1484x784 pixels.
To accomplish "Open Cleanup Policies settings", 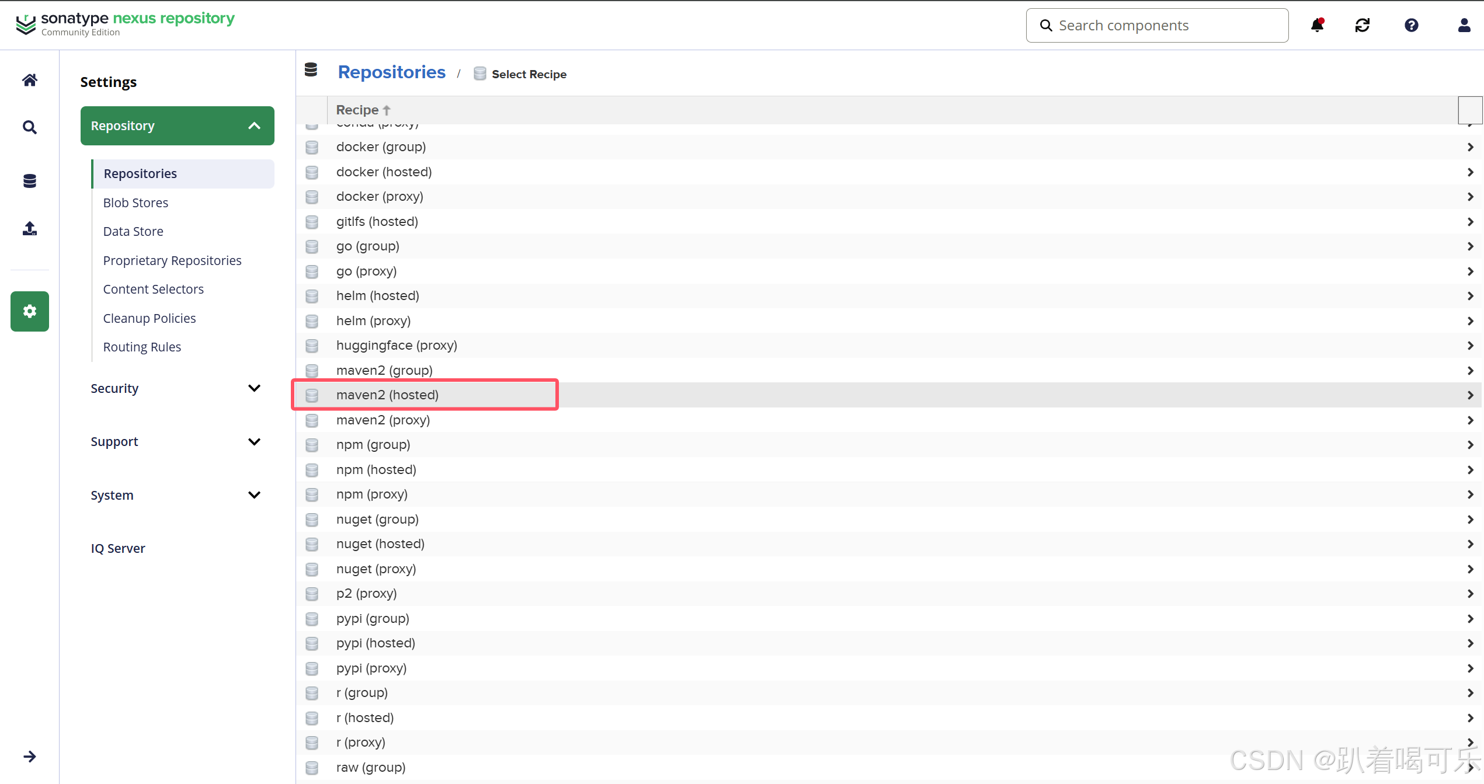I will coord(150,318).
